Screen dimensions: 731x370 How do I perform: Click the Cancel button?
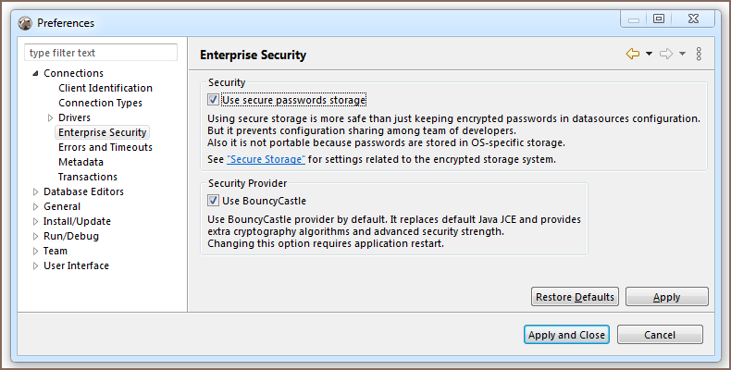point(659,335)
